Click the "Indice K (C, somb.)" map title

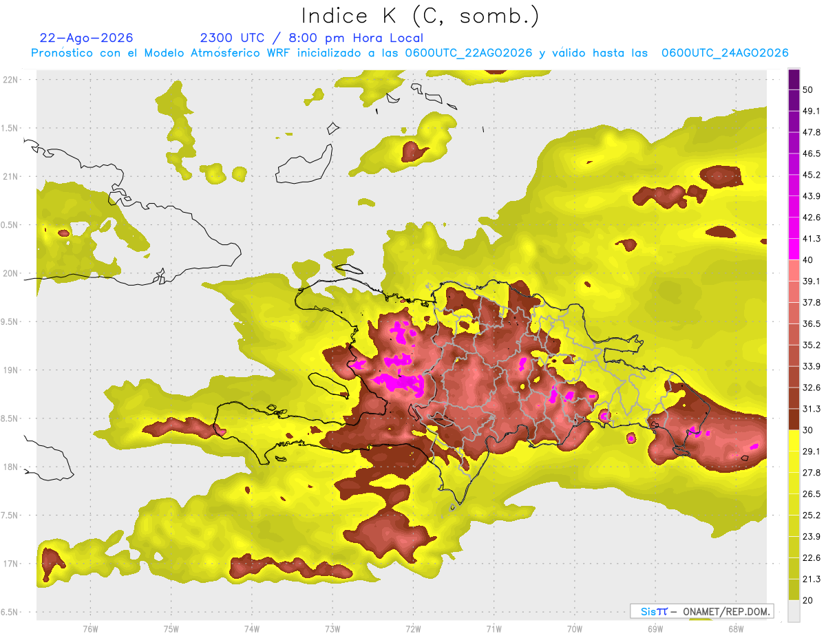point(420,16)
